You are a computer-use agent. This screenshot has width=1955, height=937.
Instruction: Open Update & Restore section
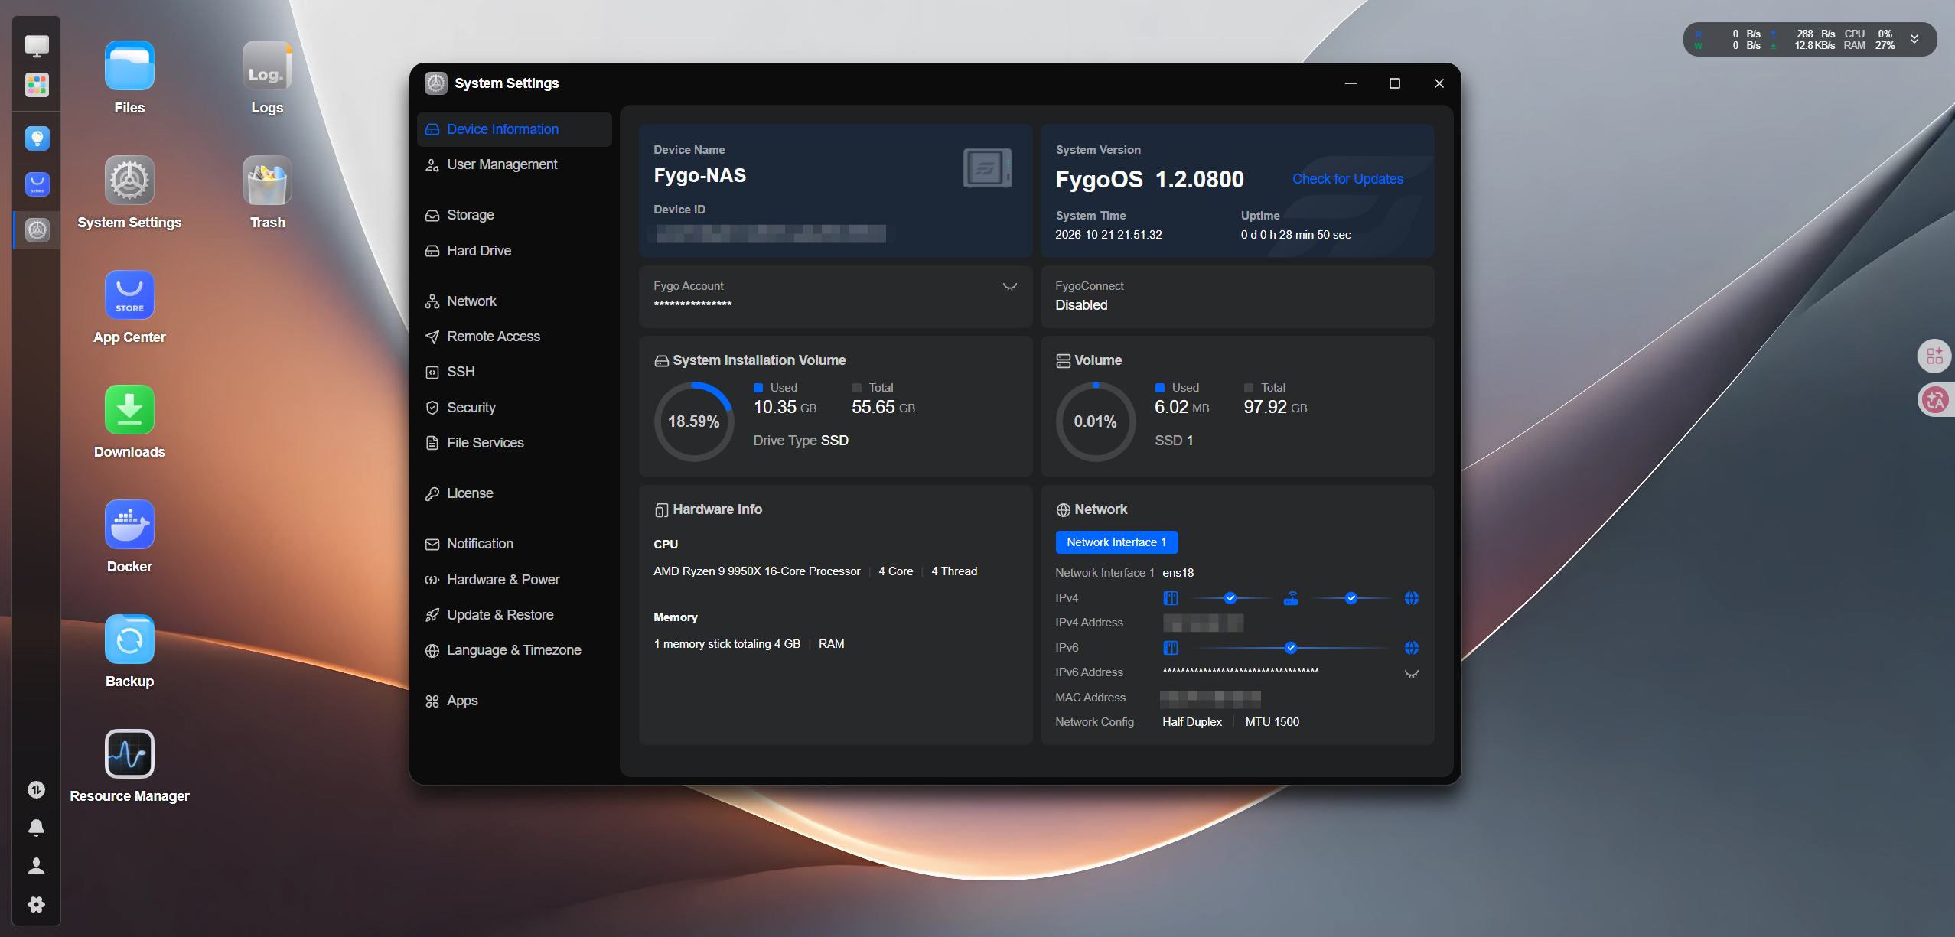(514, 615)
